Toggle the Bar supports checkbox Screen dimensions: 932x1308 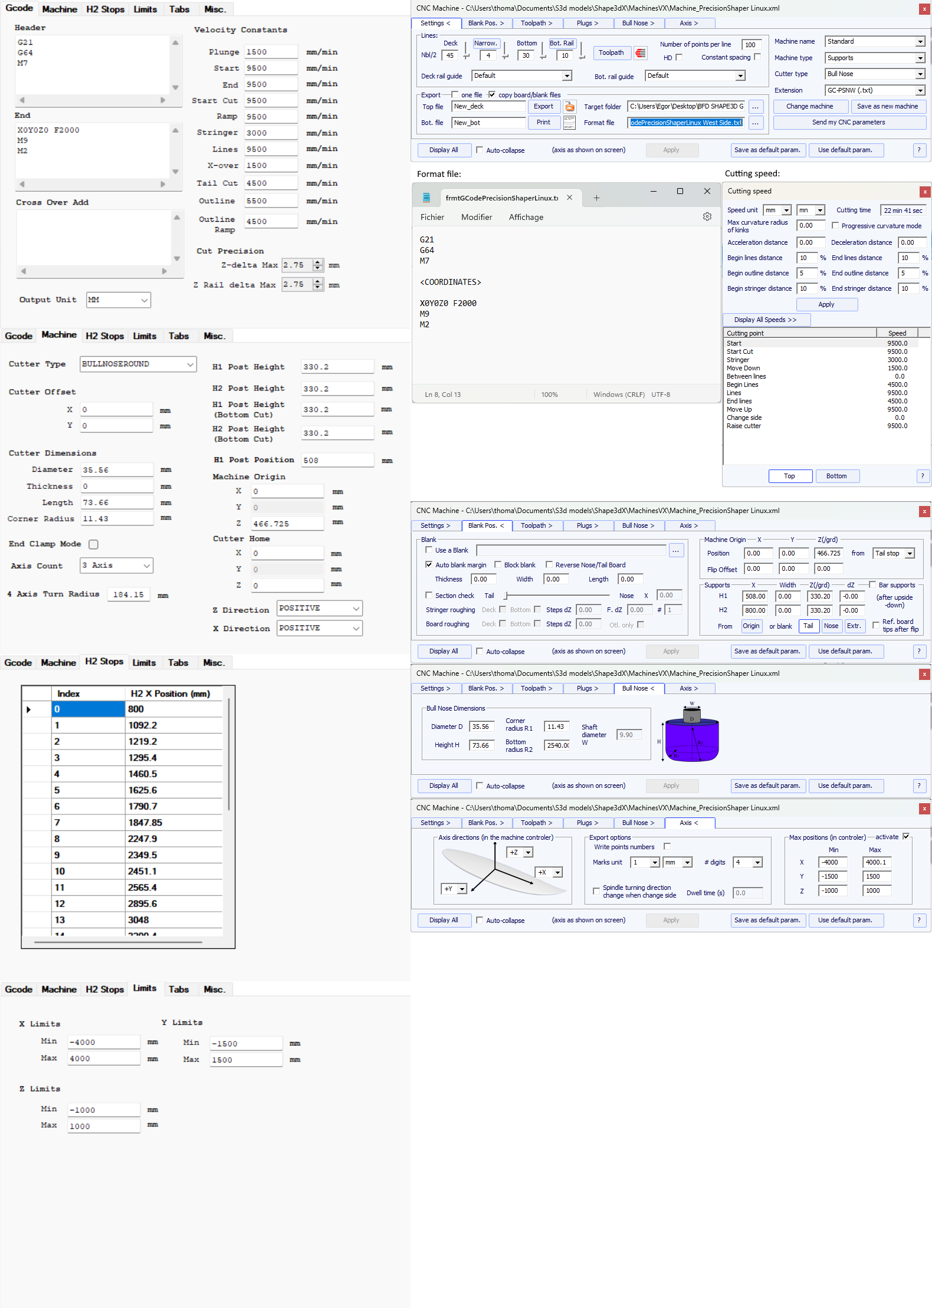(872, 585)
